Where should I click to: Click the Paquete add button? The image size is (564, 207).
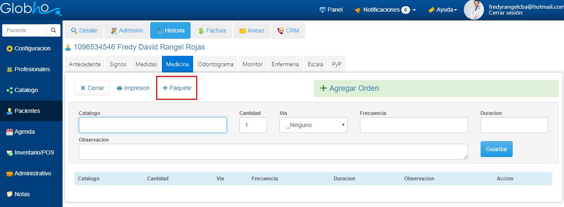(176, 88)
